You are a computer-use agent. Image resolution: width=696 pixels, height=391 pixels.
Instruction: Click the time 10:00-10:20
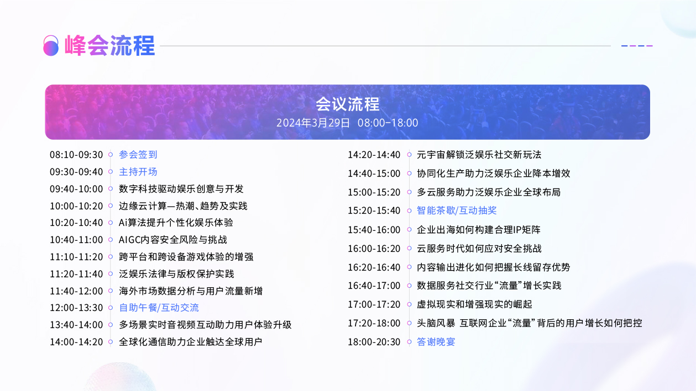click(x=76, y=206)
